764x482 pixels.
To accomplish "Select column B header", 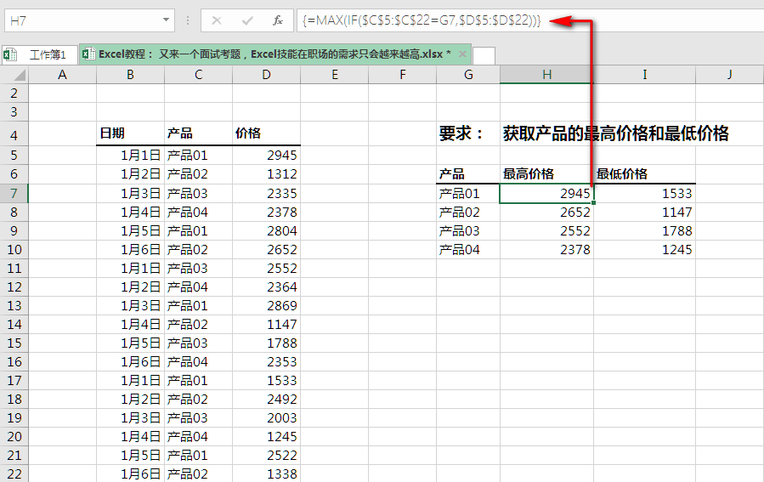I will pos(131,75).
